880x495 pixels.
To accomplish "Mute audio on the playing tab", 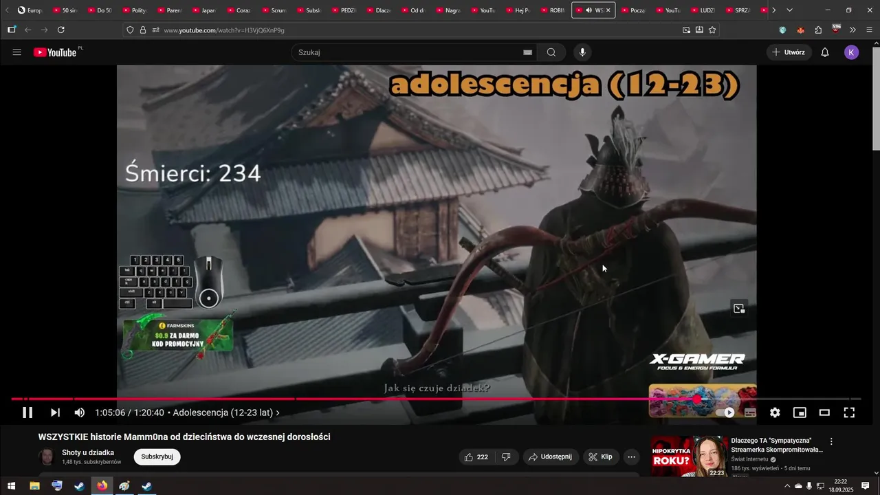I will (x=588, y=10).
